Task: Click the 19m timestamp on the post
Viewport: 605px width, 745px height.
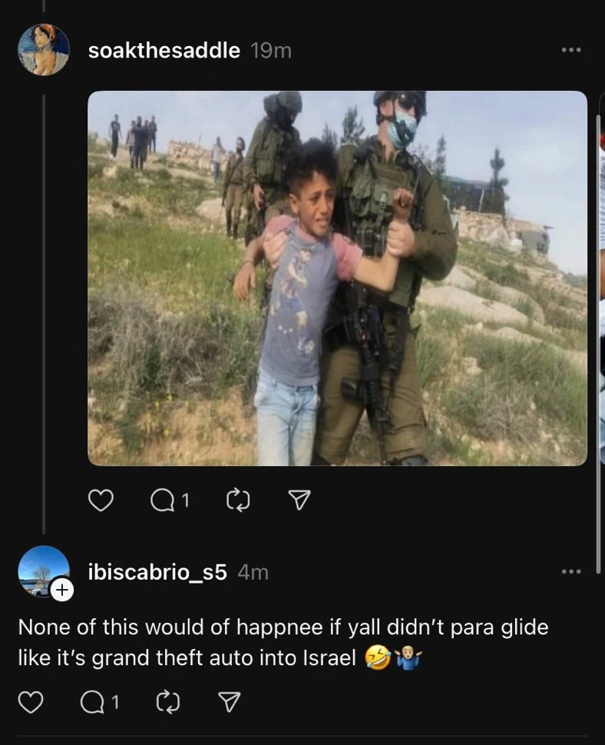Action: pos(271,51)
